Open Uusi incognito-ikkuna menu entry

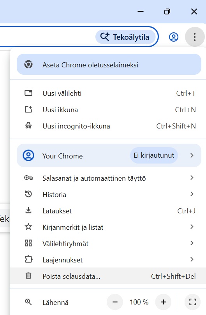tap(108, 126)
